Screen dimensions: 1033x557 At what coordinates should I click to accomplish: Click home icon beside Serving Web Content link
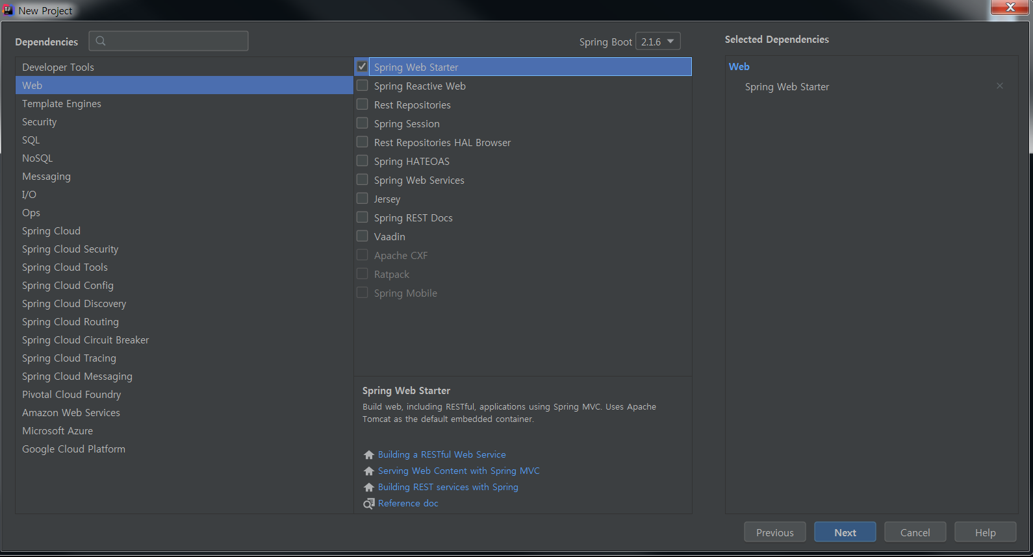coord(369,471)
